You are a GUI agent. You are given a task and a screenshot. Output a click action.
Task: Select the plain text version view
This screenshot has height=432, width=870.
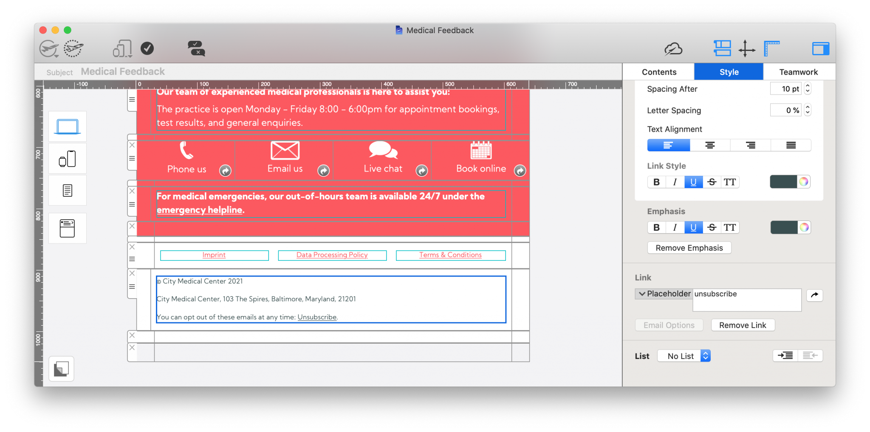pyautogui.click(x=68, y=190)
